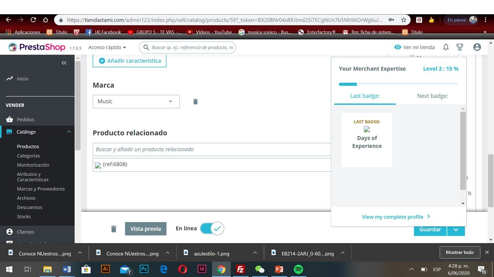Image resolution: width=494 pixels, height=277 pixels.
Task: Open Pedidos in the sidebar
Action: point(25,119)
